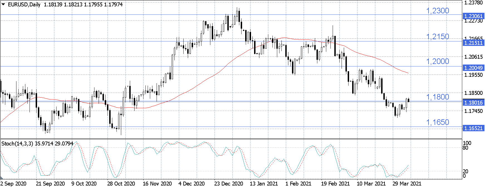Viewport: 487px width, 188px height.
Task: Click the stochastic scale value 100
Action: click(x=467, y=143)
